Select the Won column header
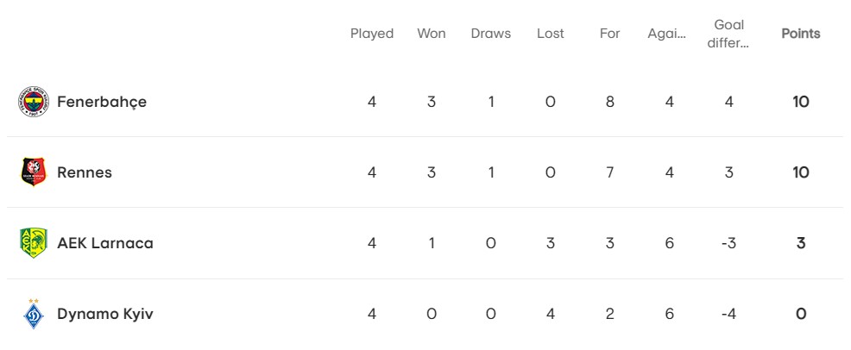The width and height of the screenshot is (851, 350). 432,34
